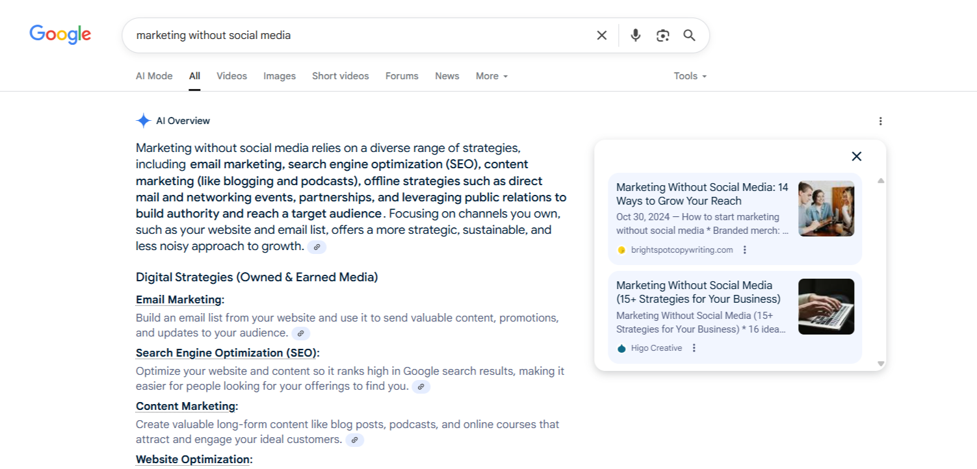
Task: Open the Forums search tab
Action: tap(402, 76)
